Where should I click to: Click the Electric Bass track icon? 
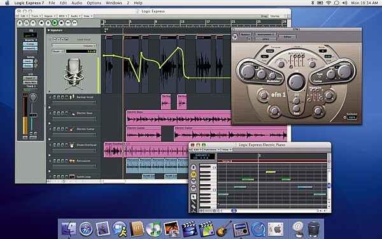pos(73,113)
